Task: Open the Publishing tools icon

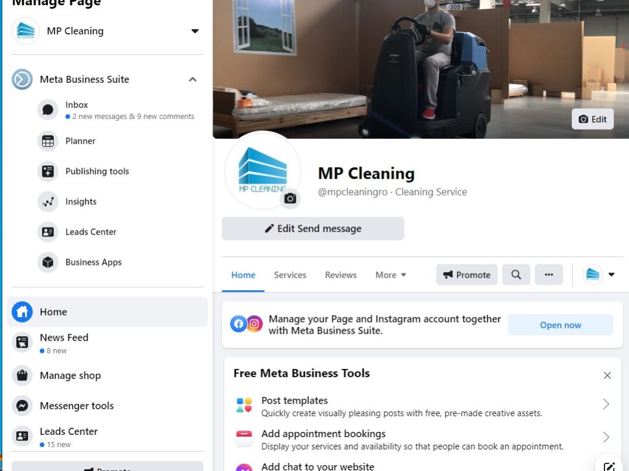Action: (x=48, y=172)
